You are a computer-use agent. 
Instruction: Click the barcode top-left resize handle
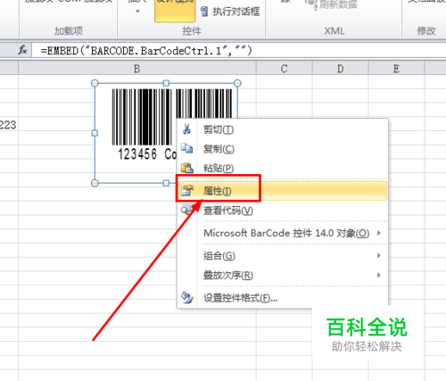(x=95, y=83)
